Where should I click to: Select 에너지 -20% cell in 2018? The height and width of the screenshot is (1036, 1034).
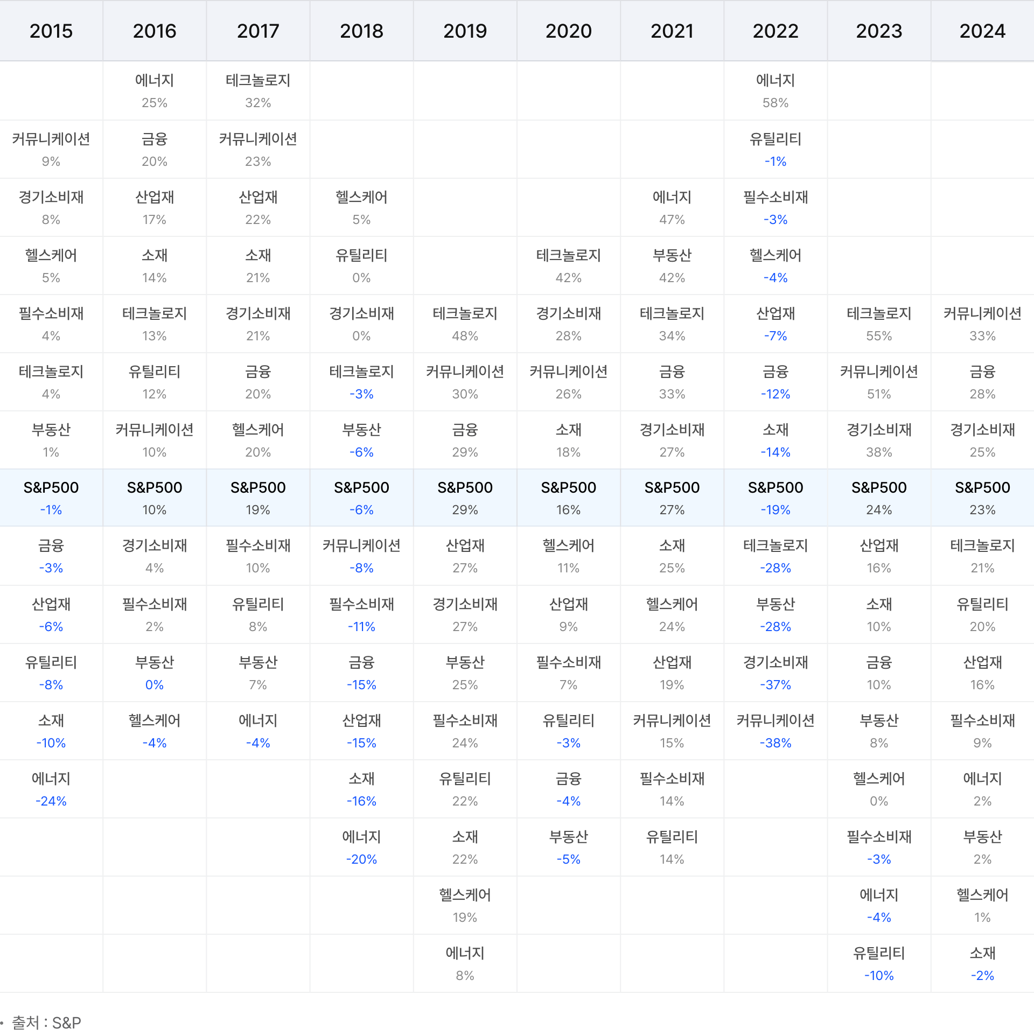tap(361, 848)
